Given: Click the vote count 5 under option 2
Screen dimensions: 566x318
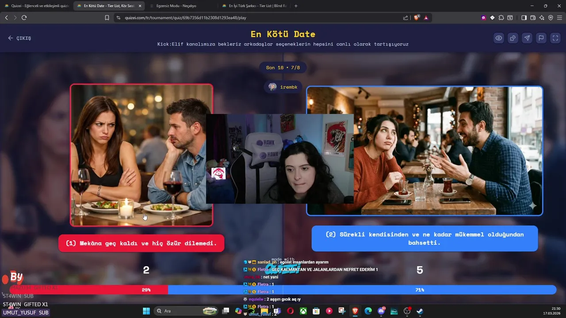Looking at the screenshot, I should tap(420, 270).
